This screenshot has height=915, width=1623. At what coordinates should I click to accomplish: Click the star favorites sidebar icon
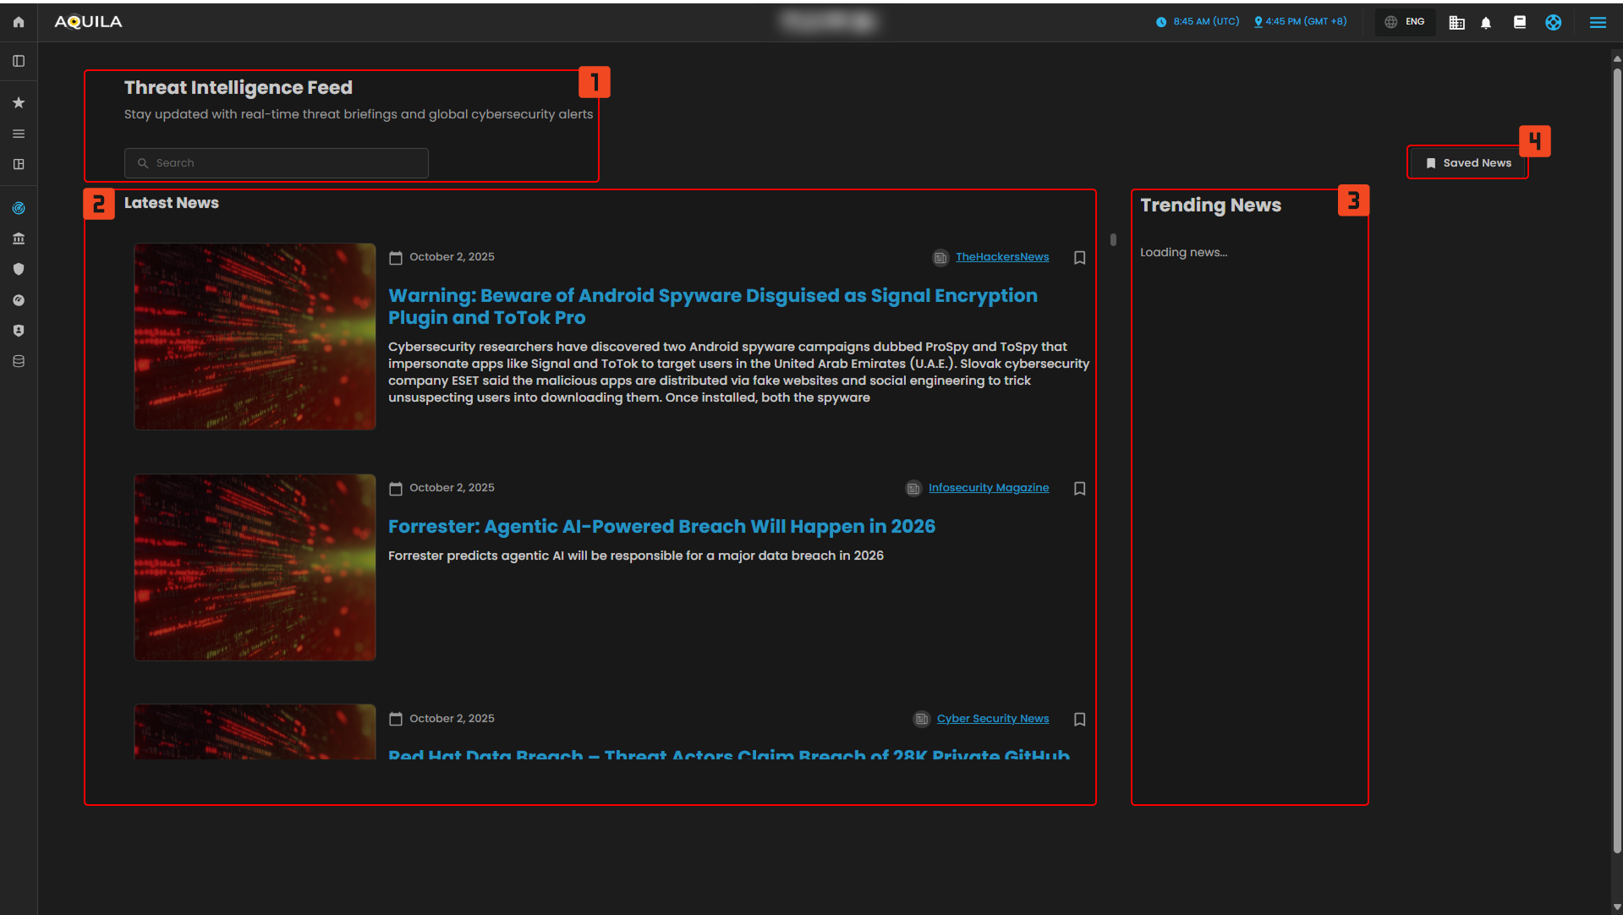[19, 102]
